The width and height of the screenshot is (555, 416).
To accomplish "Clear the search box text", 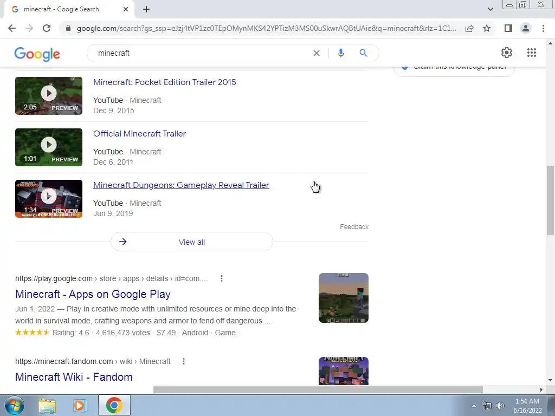I will pyautogui.click(x=317, y=53).
